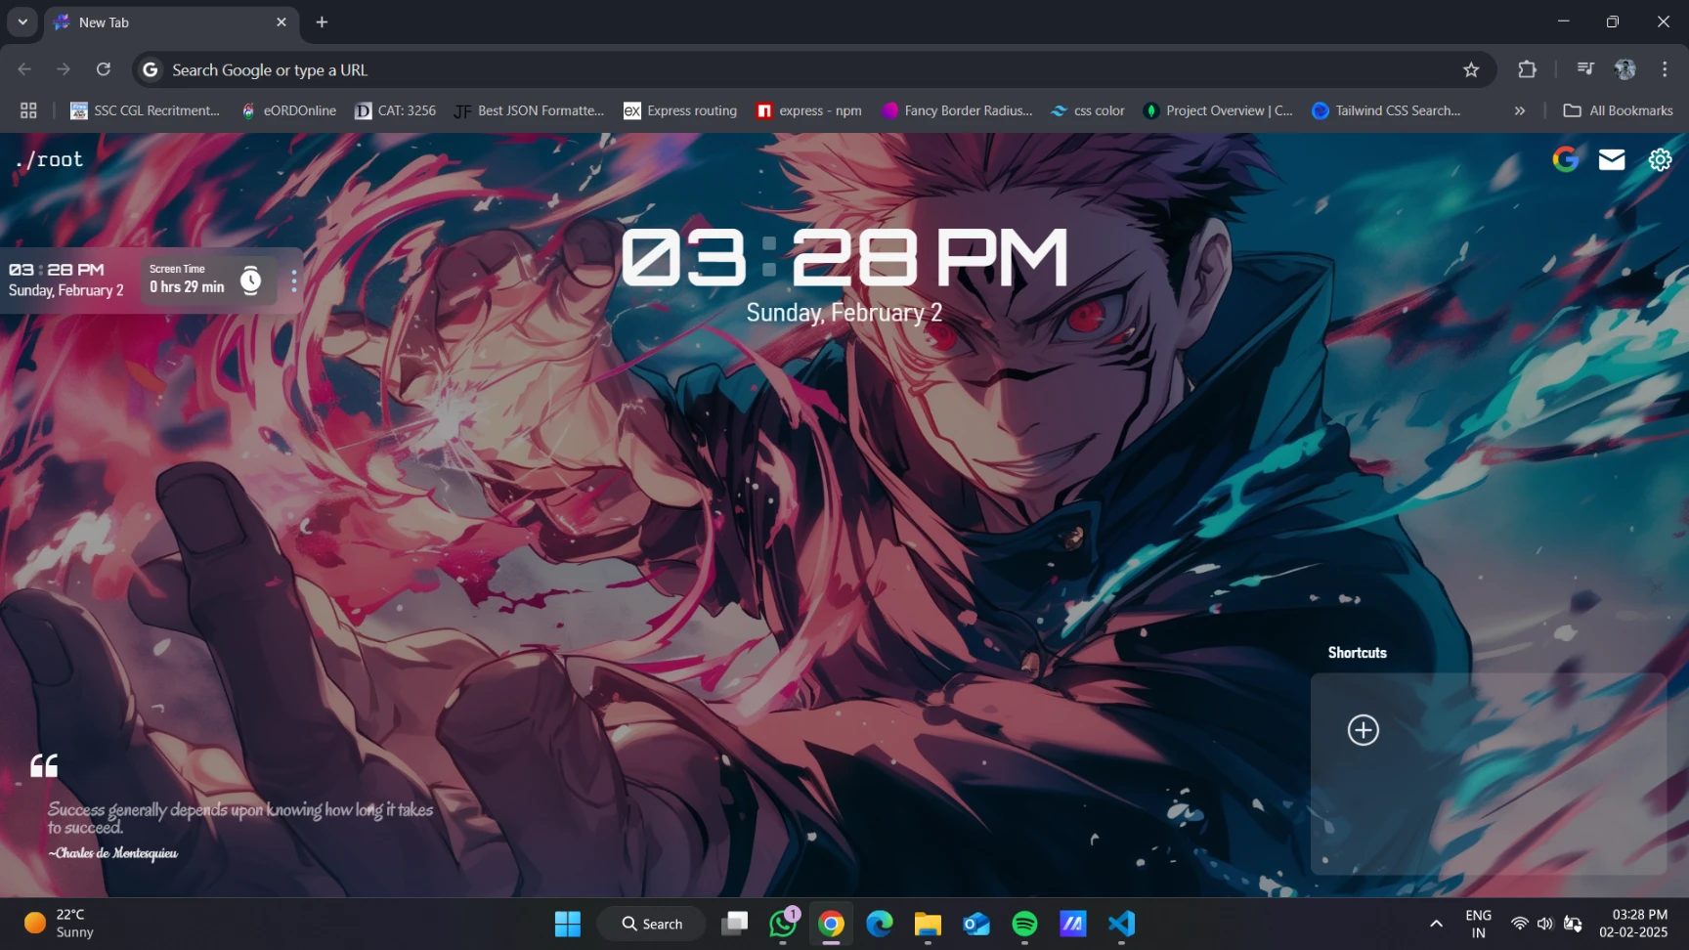The image size is (1689, 950).
Task: Open the CAT: 3256 bookmark
Action: coord(395,110)
